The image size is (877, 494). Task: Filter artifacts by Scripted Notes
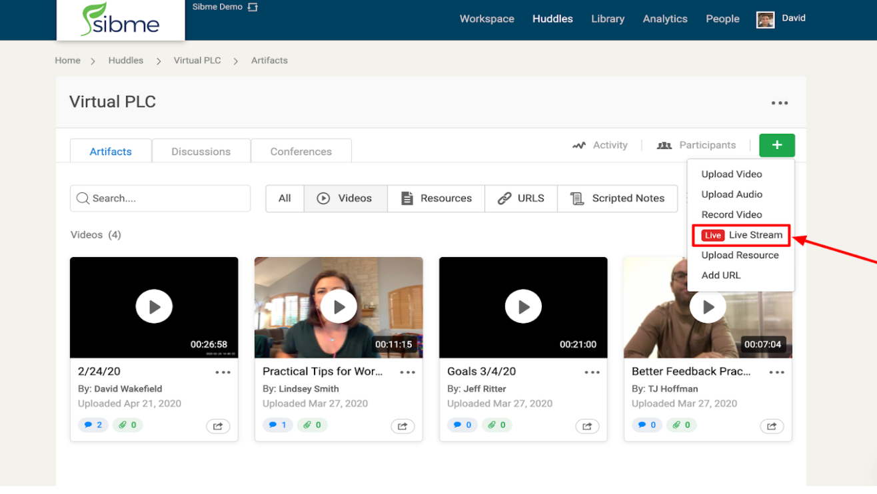point(618,198)
